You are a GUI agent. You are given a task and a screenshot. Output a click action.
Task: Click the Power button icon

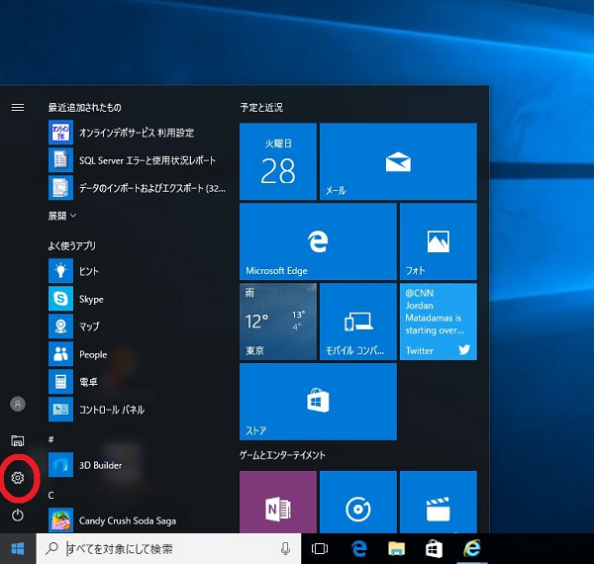[x=17, y=515]
